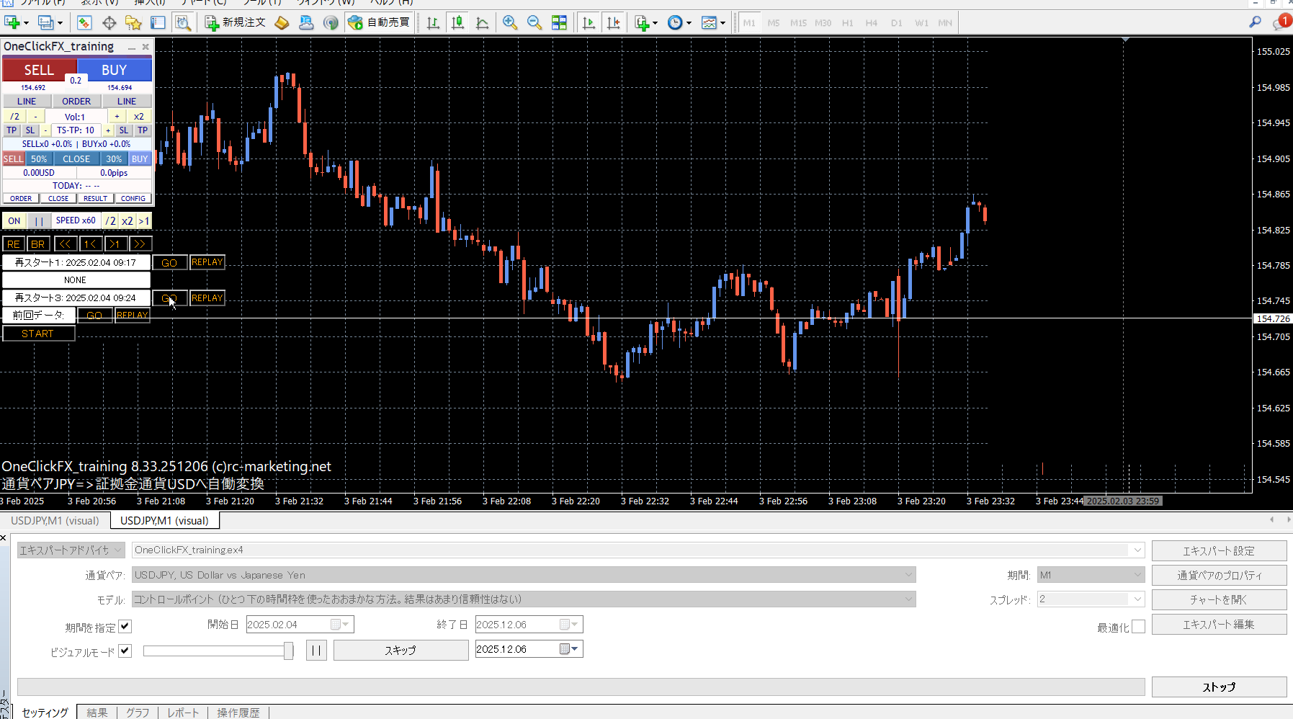Zoom in on the chart
1293x719 pixels.
pyautogui.click(x=510, y=22)
